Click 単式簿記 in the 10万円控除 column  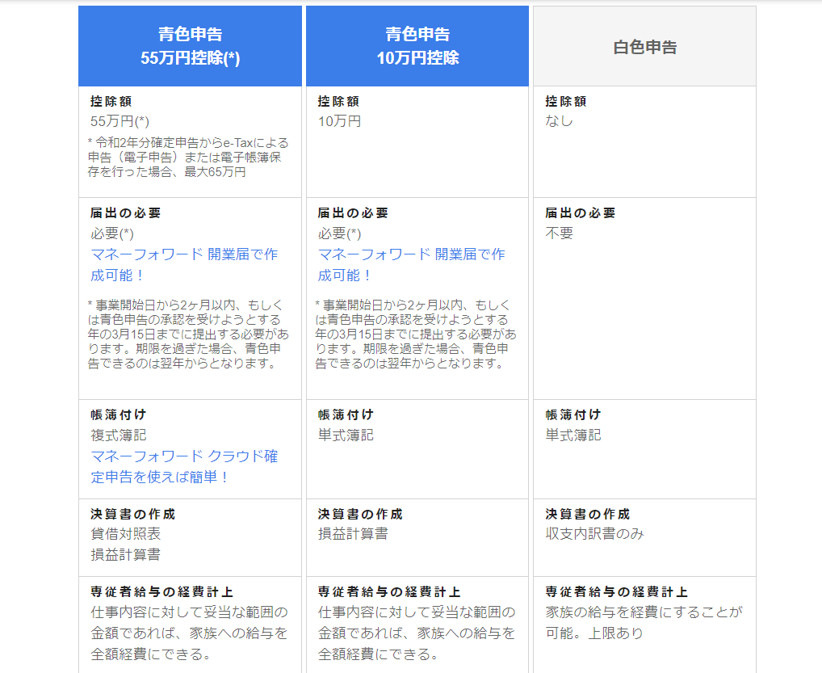pos(346,435)
